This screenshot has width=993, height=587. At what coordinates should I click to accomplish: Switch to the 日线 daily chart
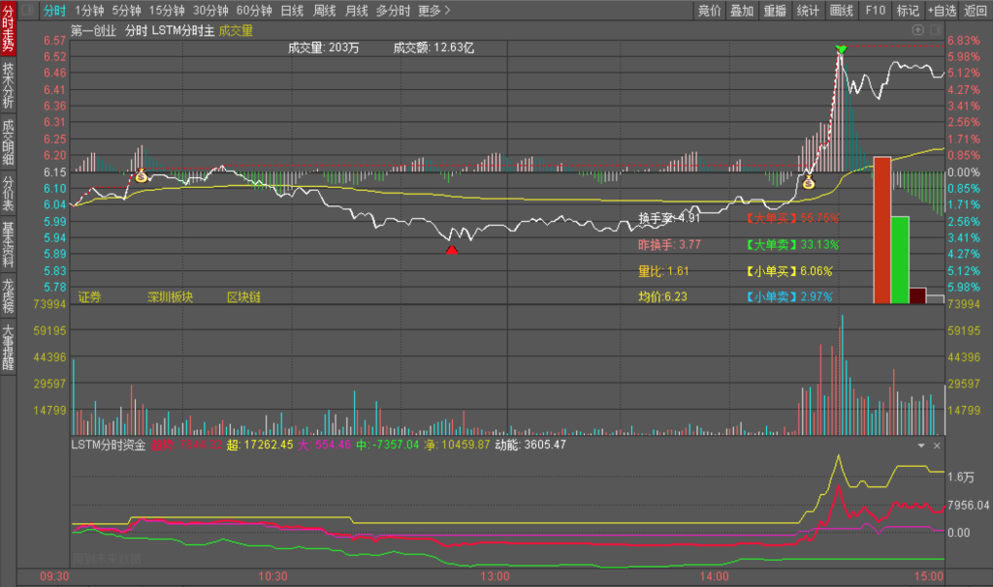292,11
